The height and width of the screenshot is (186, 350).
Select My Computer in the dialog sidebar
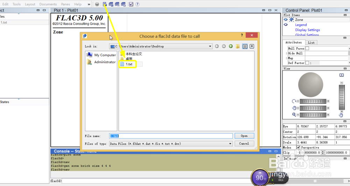click(x=101, y=55)
